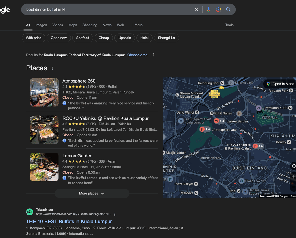The height and width of the screenshot is (238, 296).
Task: Click Plaza Rakyat station label on map
Action: point(184,184)
